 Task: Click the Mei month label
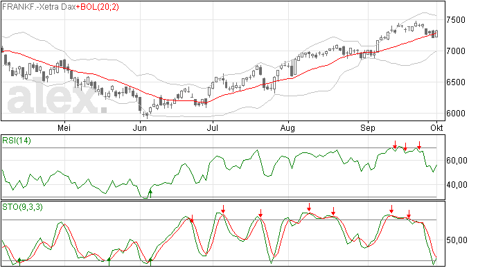tap(64, 127)
